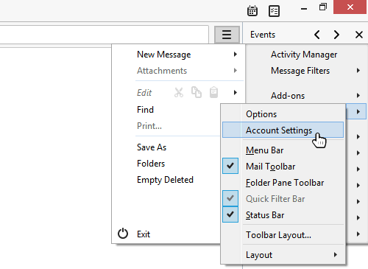Expand the Edit submenu arrow
This screenshot has width=368, height=269.
[236, 93]
